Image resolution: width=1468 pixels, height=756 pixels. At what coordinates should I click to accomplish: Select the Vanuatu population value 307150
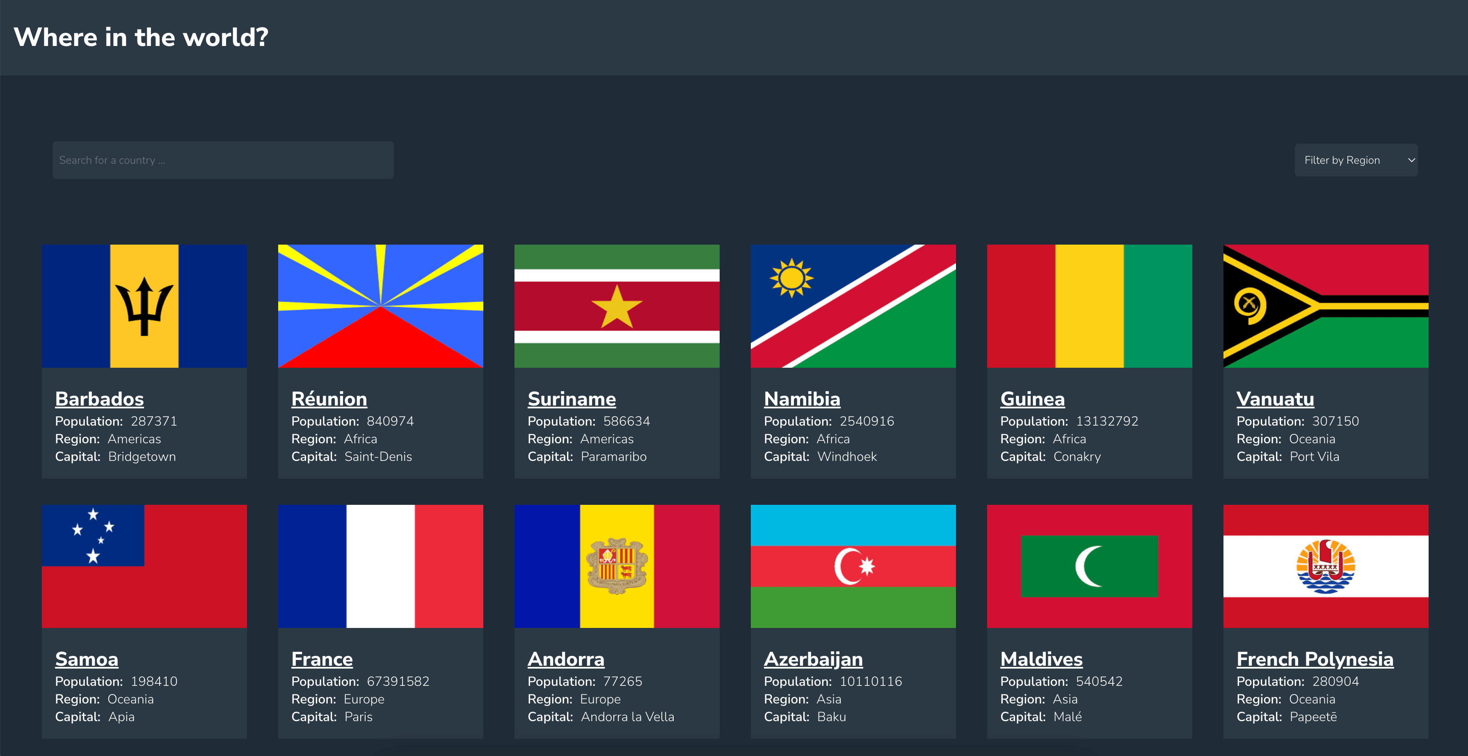click(1336, 422)
